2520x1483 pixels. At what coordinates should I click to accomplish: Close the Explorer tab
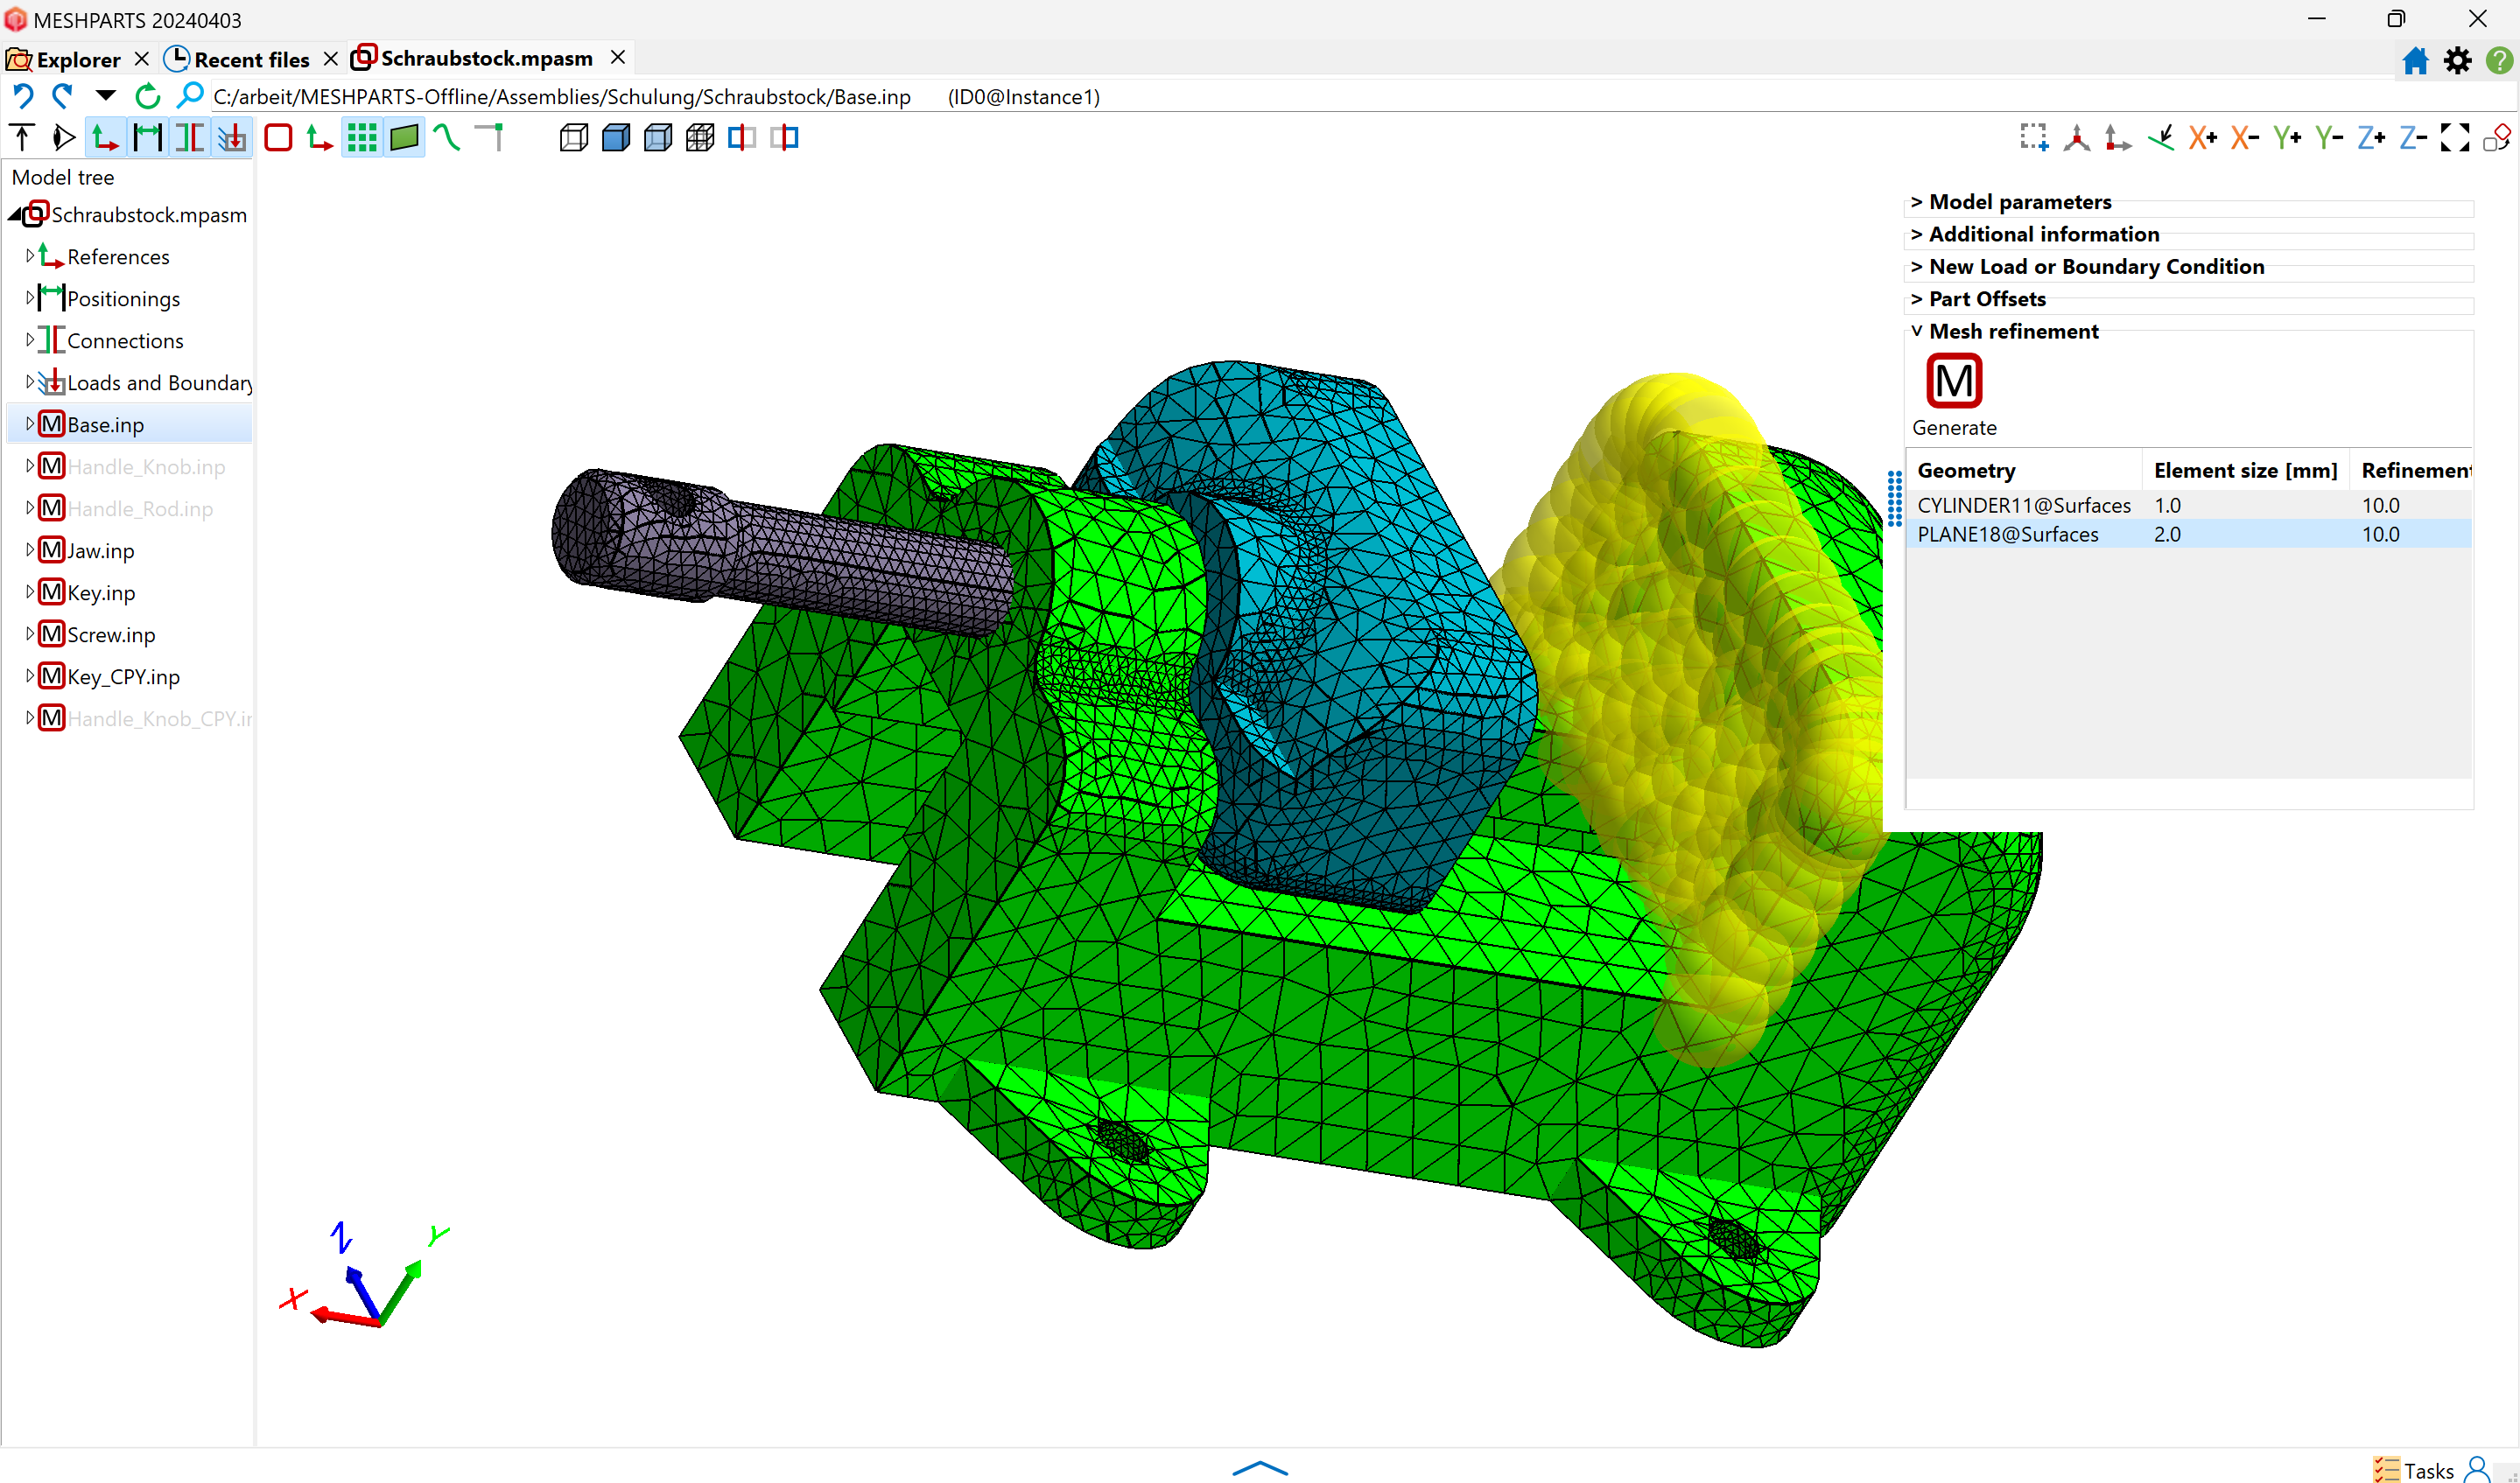[x=141, y=59]
